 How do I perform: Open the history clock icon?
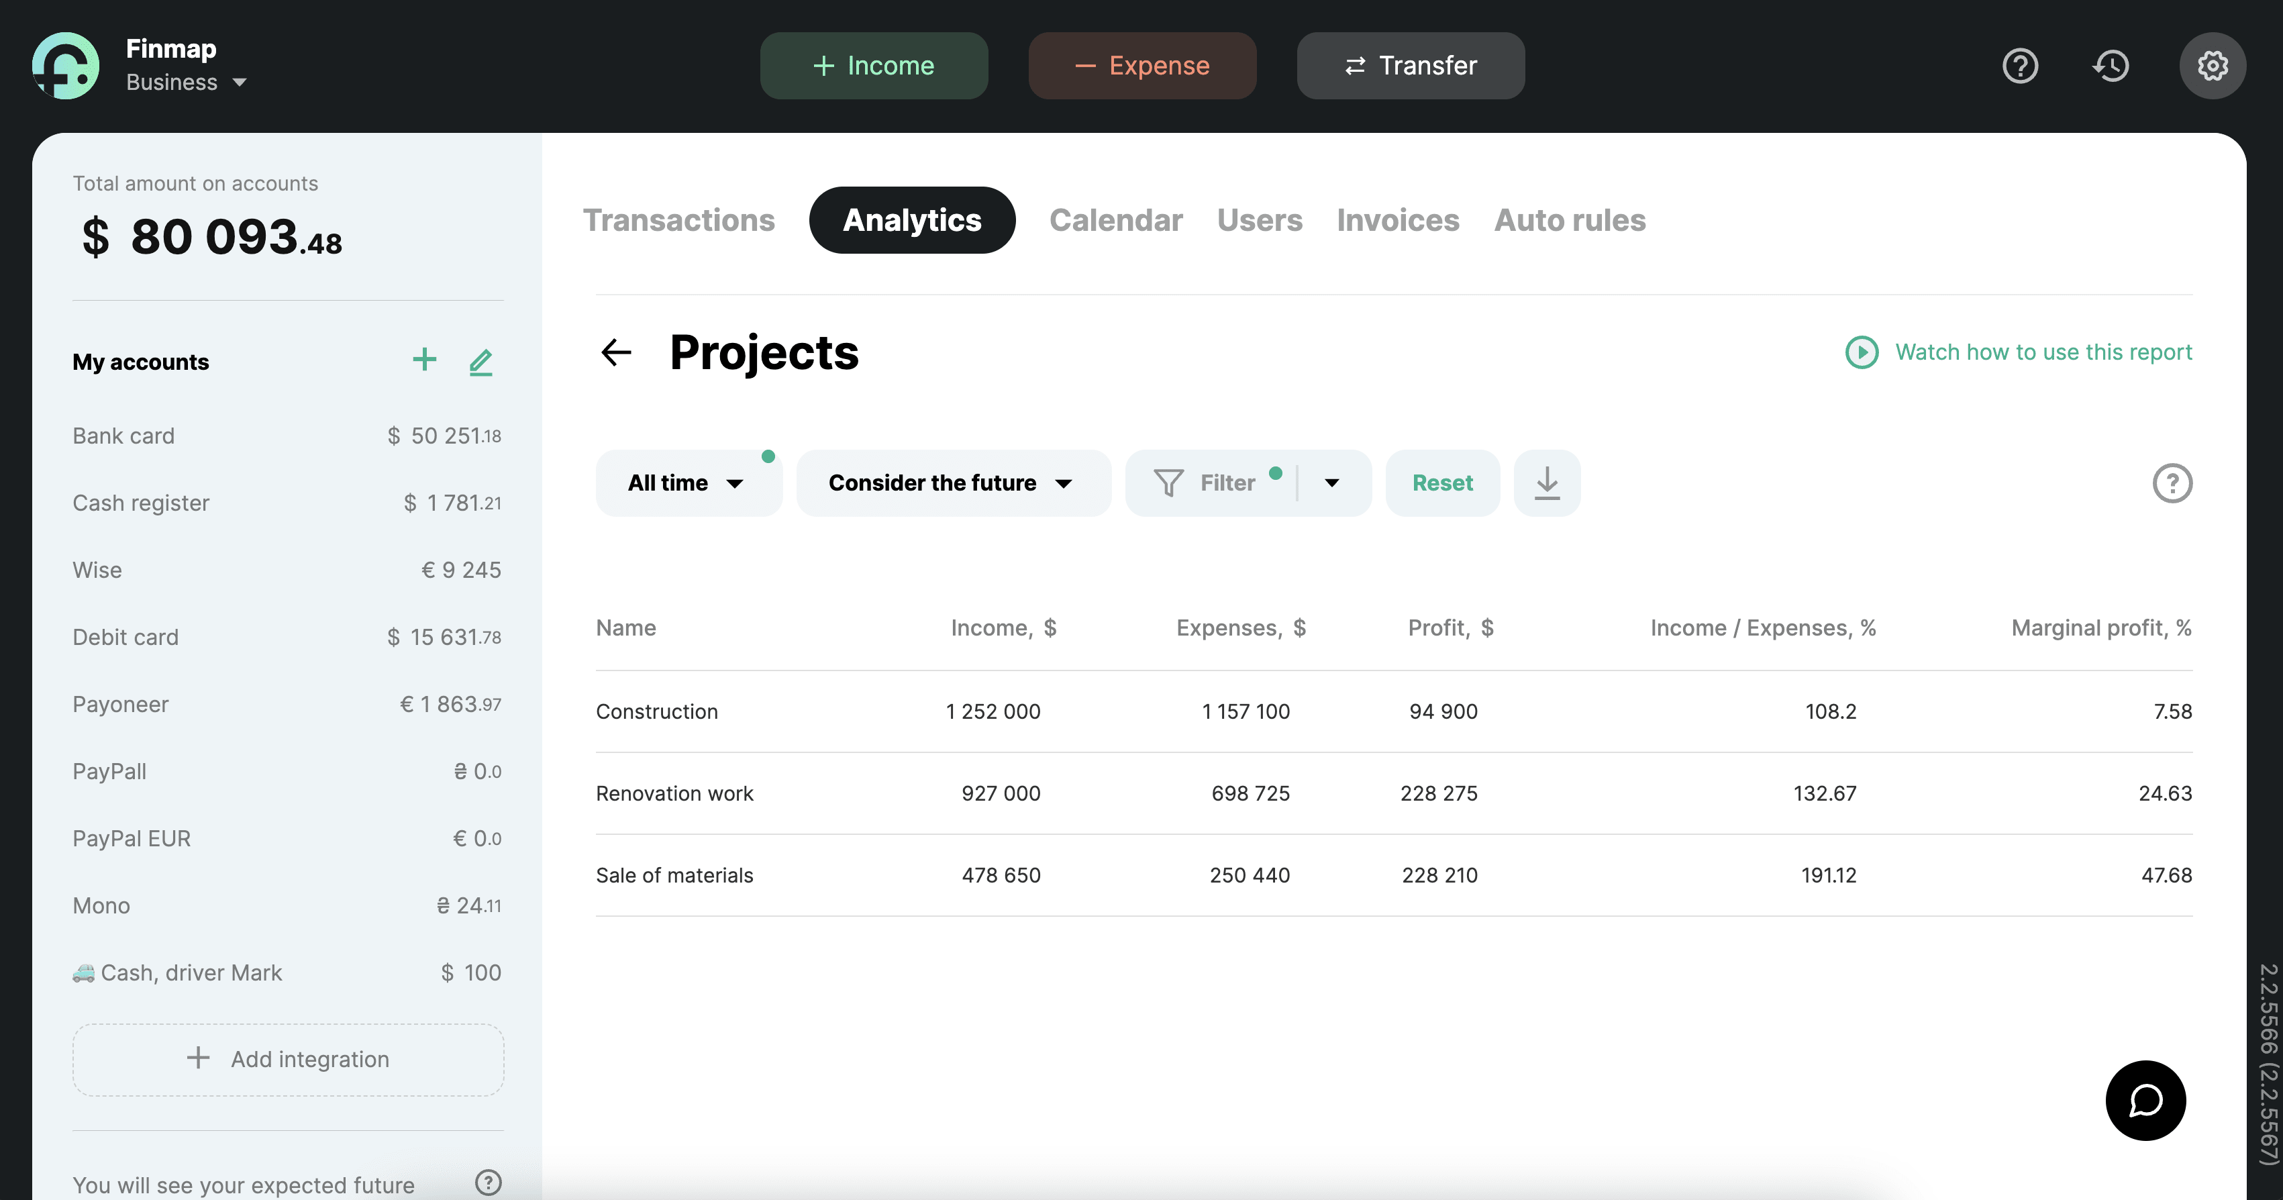pyautogui.click(x=2111, y=66)
